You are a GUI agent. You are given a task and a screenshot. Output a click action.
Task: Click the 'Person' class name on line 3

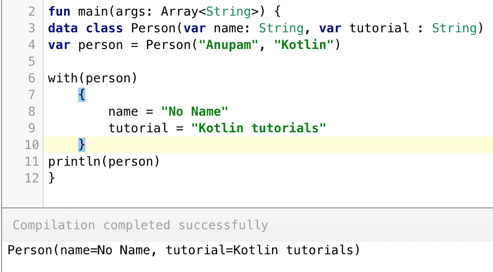pos(153,28)
